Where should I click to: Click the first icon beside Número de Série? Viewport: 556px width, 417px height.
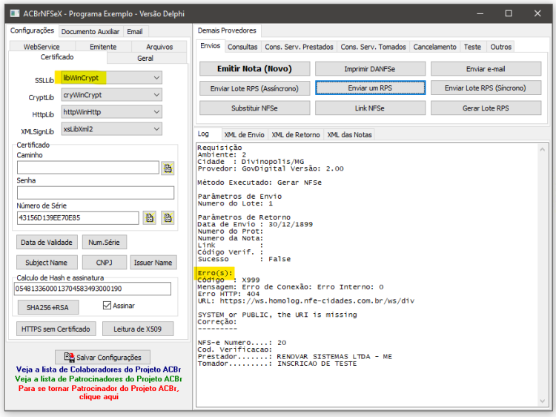pos(150,218)
